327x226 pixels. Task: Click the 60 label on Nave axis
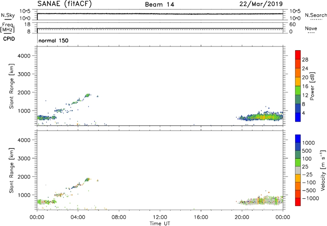[x=292, y=24]
